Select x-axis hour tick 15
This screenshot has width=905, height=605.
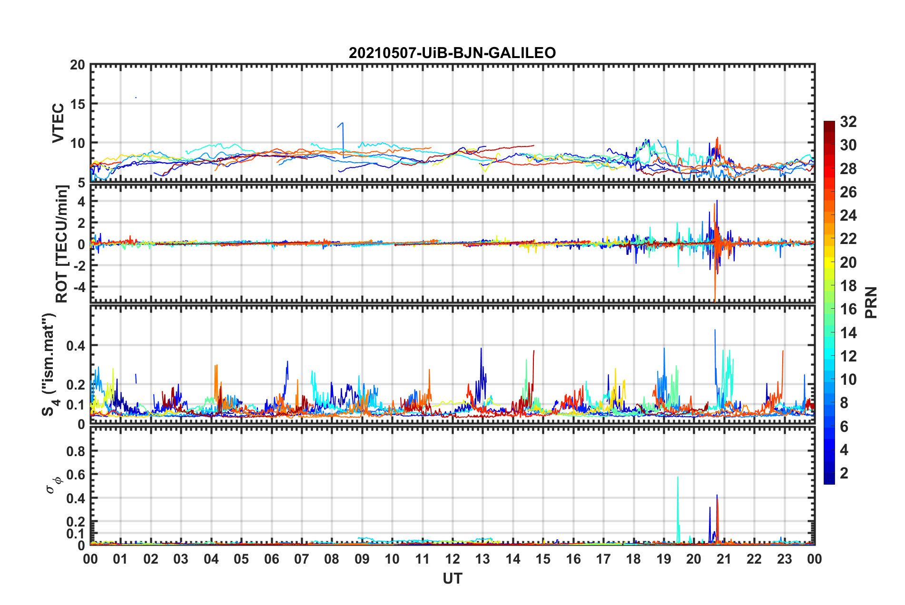coord(543,559)
